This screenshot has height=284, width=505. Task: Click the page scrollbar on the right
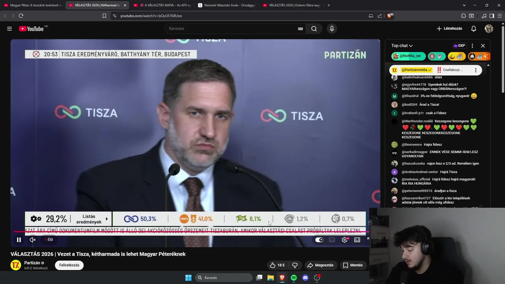coord(503,59)
